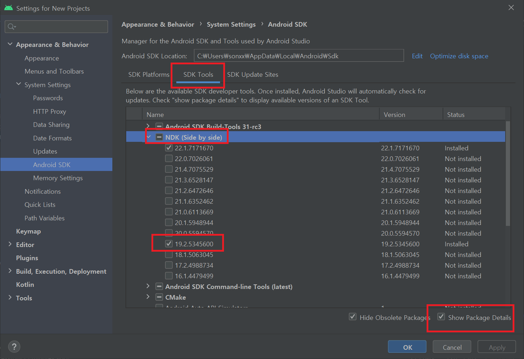The height and width of the screenshot is (359, 524).
Task: Switch to the SDK Tools tab
Action: 198,75
